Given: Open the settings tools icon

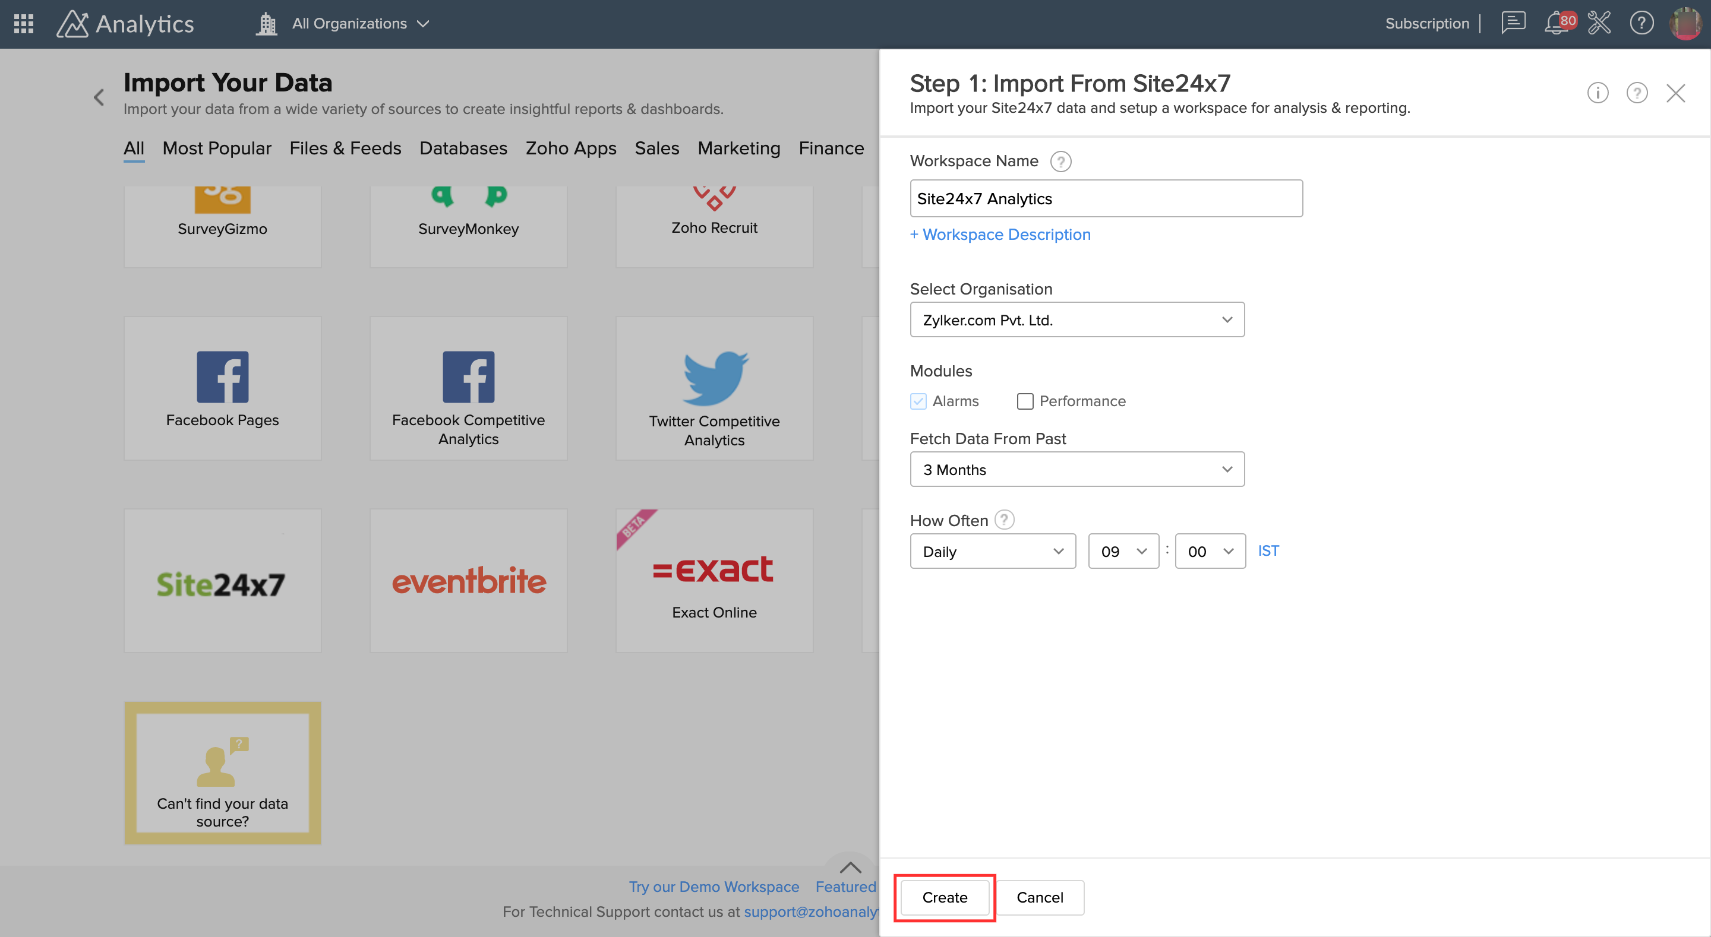Looking at the screenshot, I should 1599,23.
